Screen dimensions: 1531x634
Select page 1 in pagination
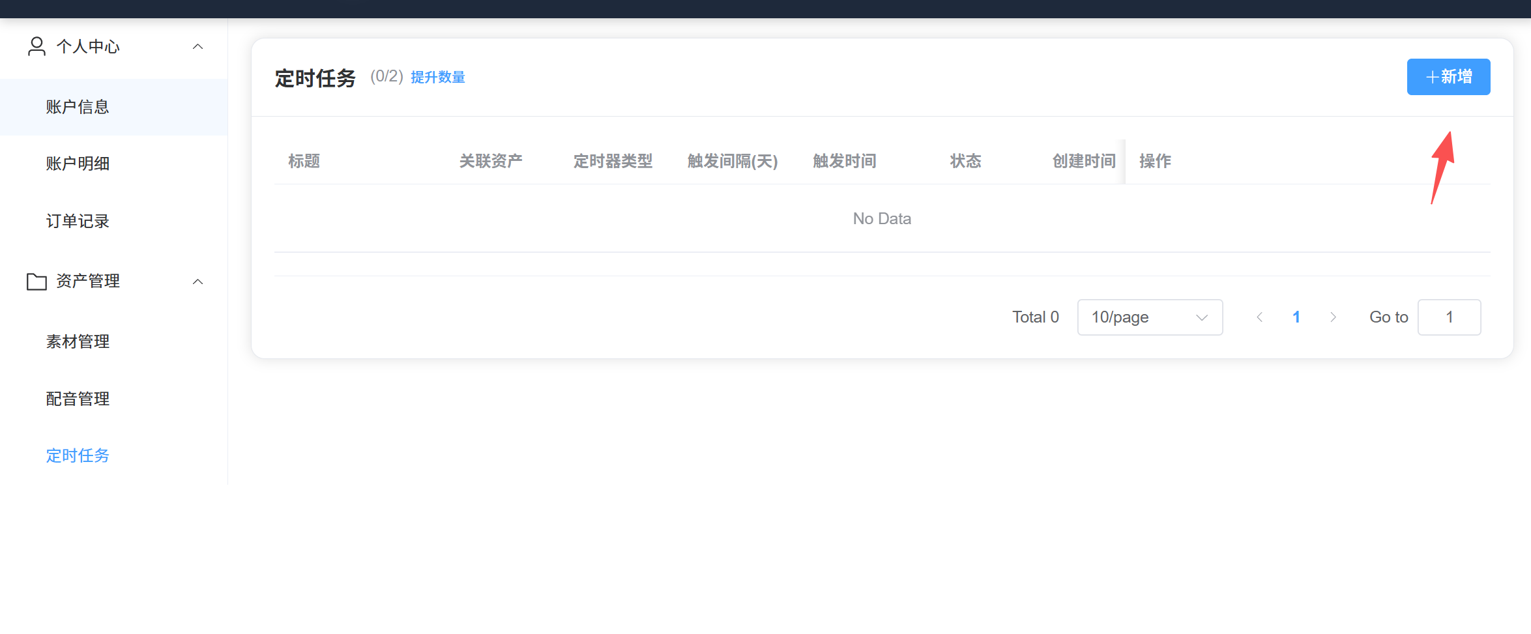[x=1296, y=317]
